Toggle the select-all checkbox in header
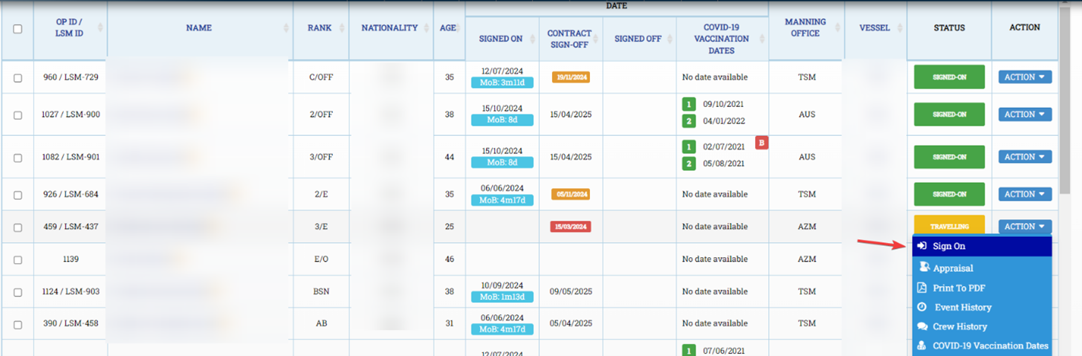 point(18,29)
